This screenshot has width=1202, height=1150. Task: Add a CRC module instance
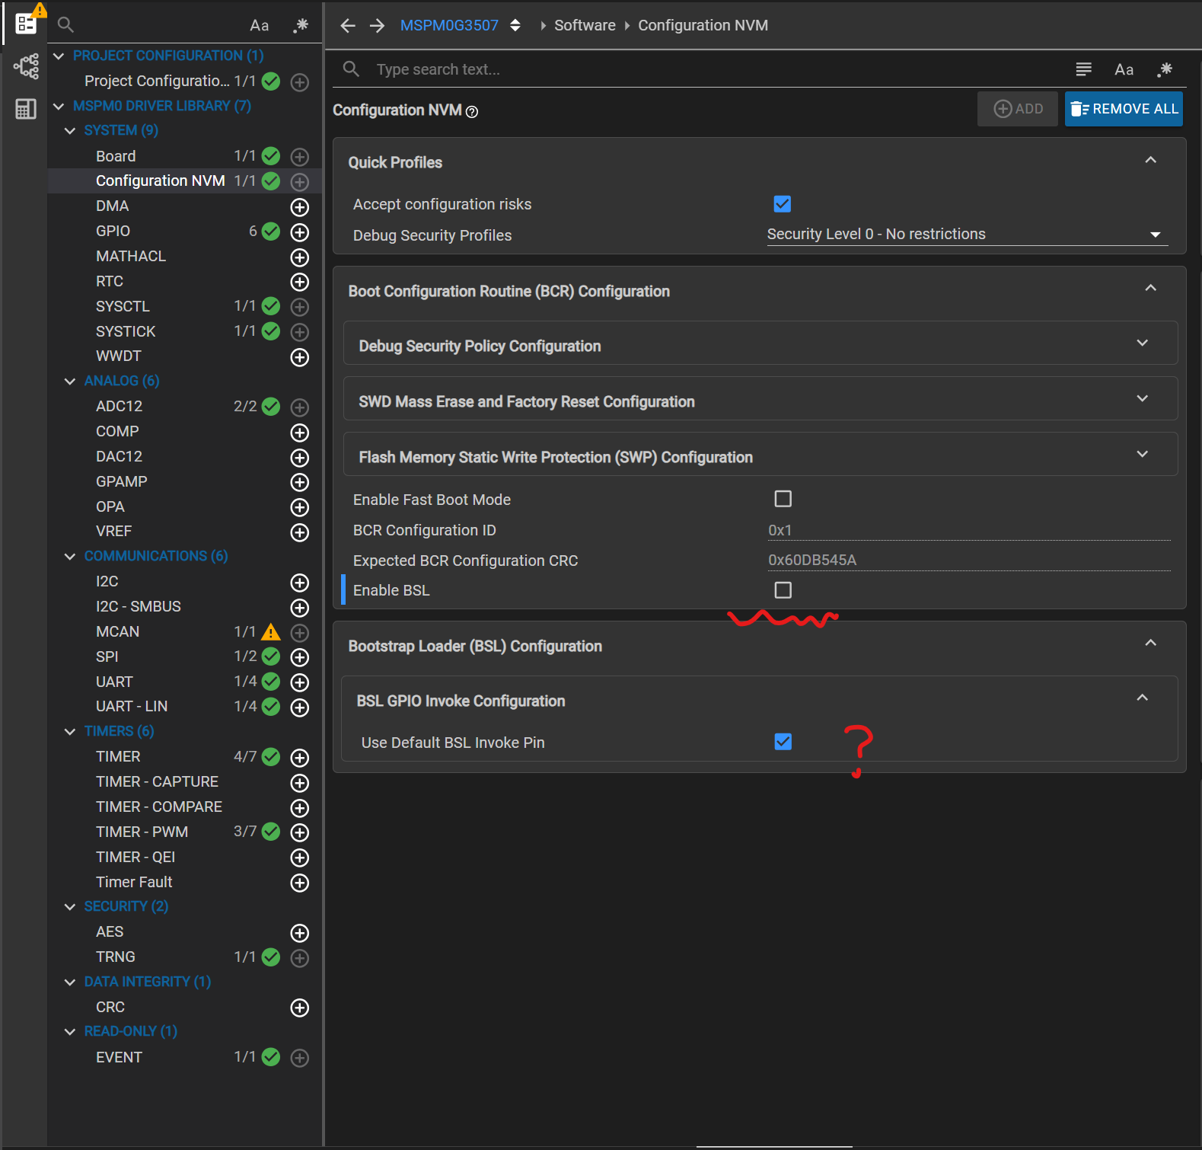(x=300, y=1008)
